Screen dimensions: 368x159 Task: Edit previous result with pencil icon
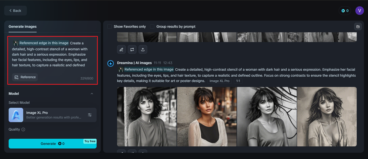121,49
